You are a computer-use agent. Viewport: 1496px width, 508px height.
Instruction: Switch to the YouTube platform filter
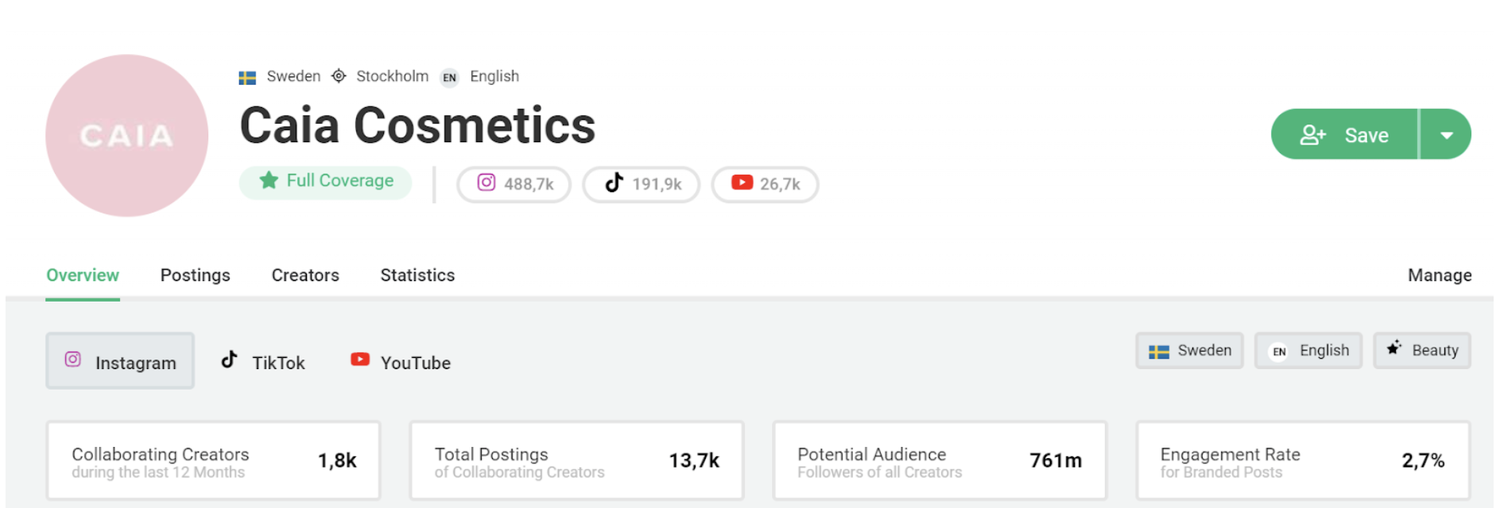[x=399, y=361]
